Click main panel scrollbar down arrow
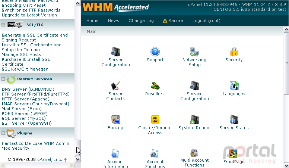 (286, 165)
